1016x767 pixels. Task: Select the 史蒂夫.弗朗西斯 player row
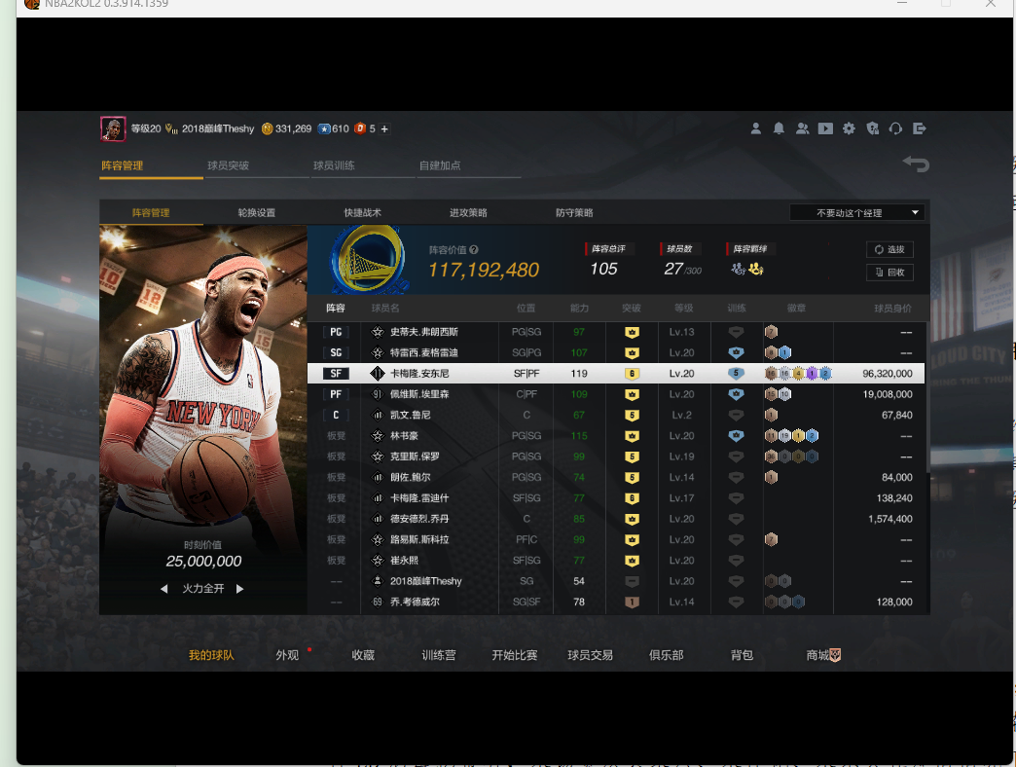(616, 332)
